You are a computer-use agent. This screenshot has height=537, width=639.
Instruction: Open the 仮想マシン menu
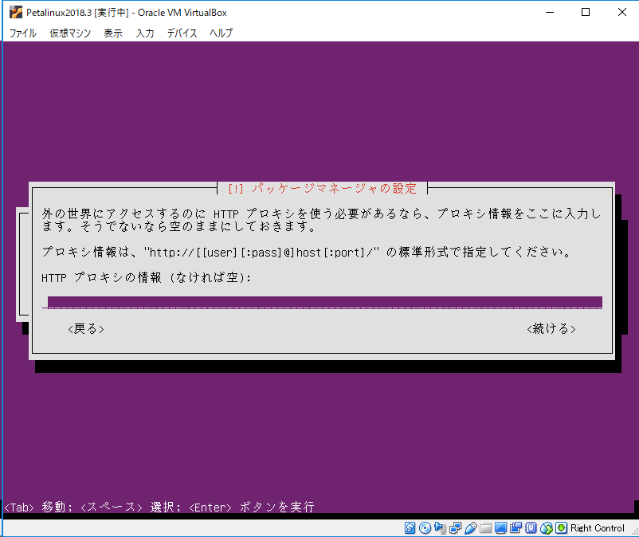[x=70, y=33]
